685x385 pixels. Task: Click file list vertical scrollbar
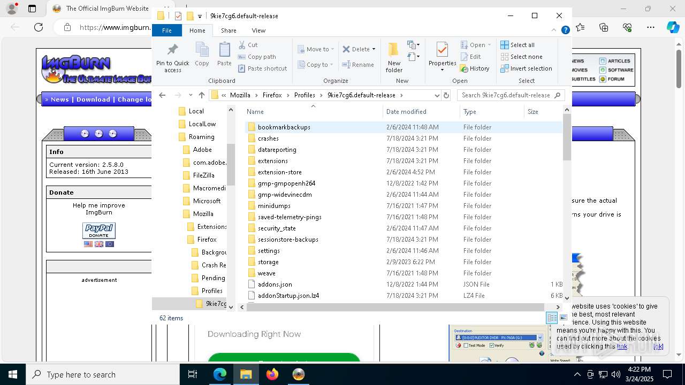(567, 137)
